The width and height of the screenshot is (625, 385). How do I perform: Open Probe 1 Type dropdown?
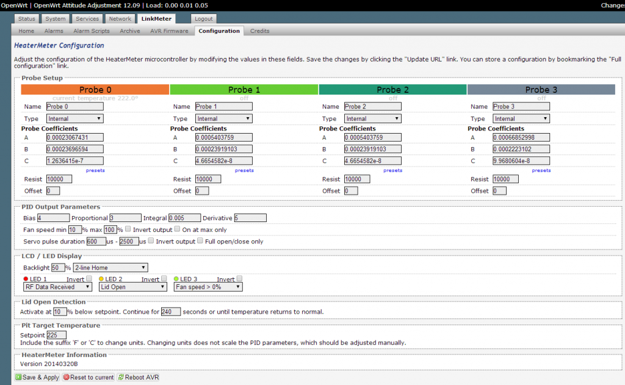[223, 118]
